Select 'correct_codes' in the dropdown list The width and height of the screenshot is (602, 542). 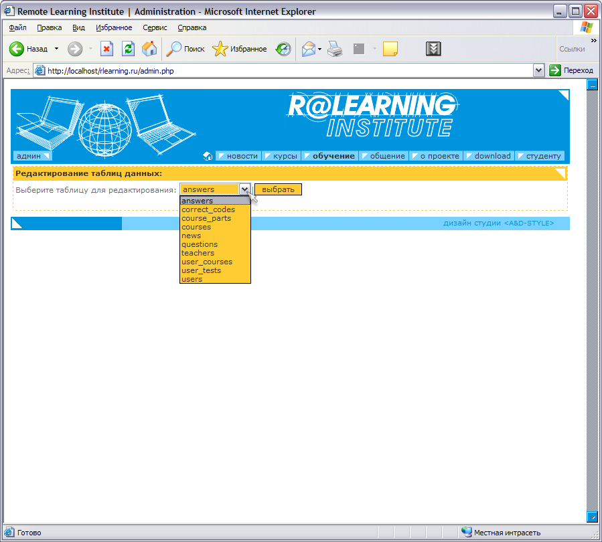click(x=215, y=209)
